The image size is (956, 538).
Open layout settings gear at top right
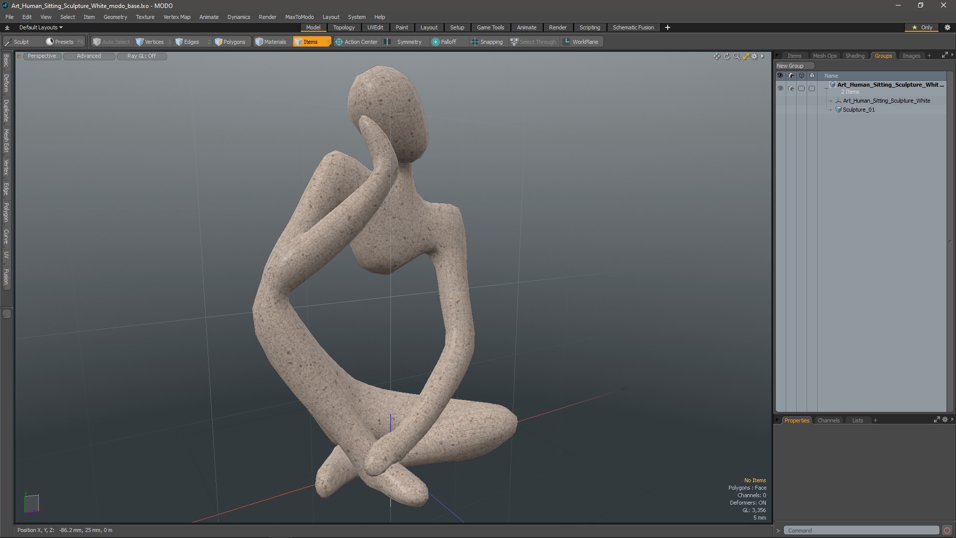click(948, 27)
